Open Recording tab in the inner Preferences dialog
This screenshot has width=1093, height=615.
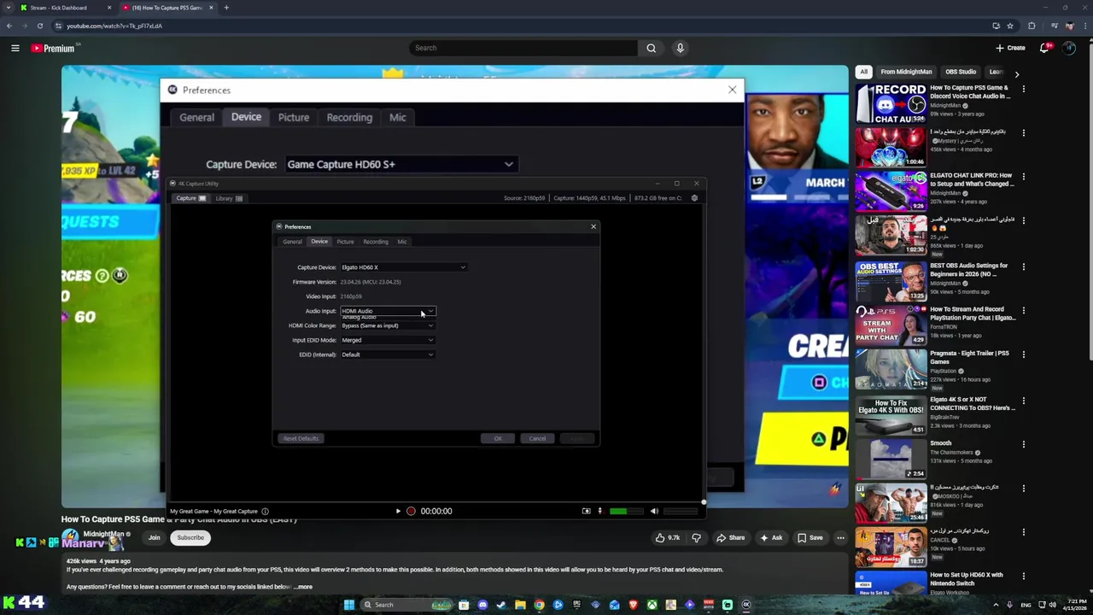point(376,242)
